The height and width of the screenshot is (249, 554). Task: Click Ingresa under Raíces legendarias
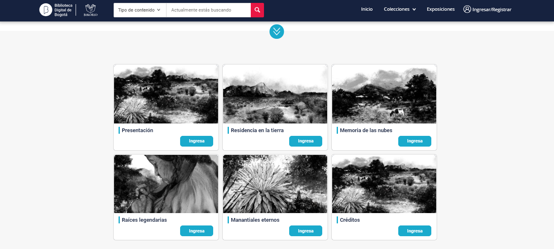point(197,231)
